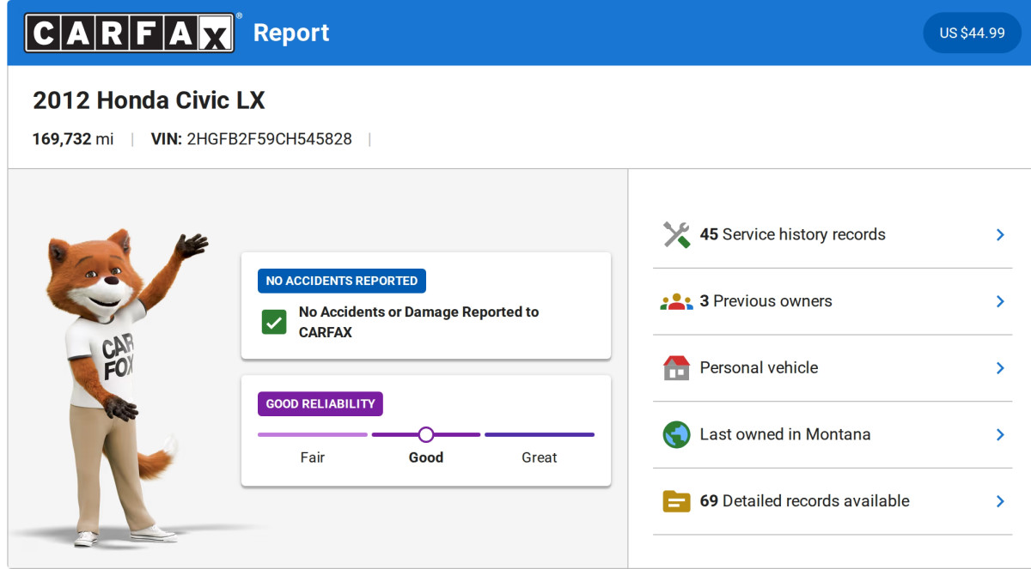Click the US $44.99 price button
The height and width of the screenshot is (569, 1031).
pyautogui.click(x=972, y=33)
